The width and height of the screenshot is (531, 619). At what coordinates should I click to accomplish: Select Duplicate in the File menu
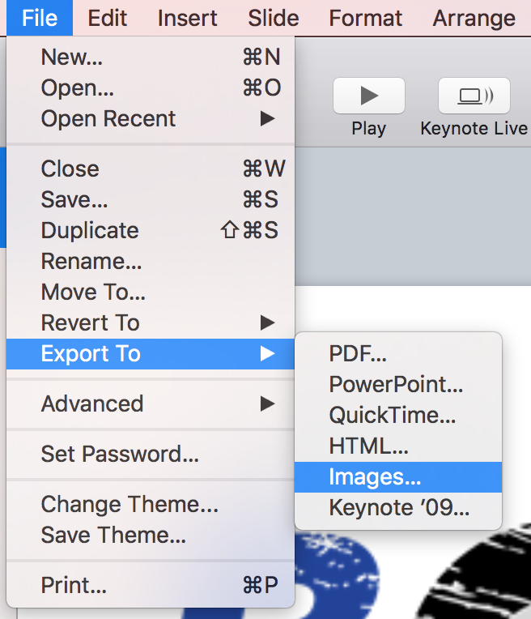point(151,231)
